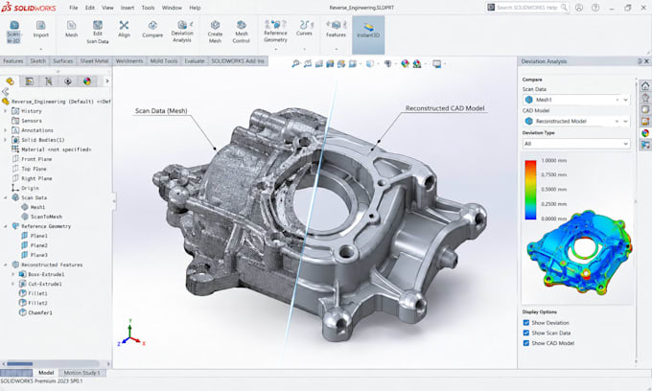Open the Tools menu
Viewport: 652px width, 391px height.
coord(148,8)
